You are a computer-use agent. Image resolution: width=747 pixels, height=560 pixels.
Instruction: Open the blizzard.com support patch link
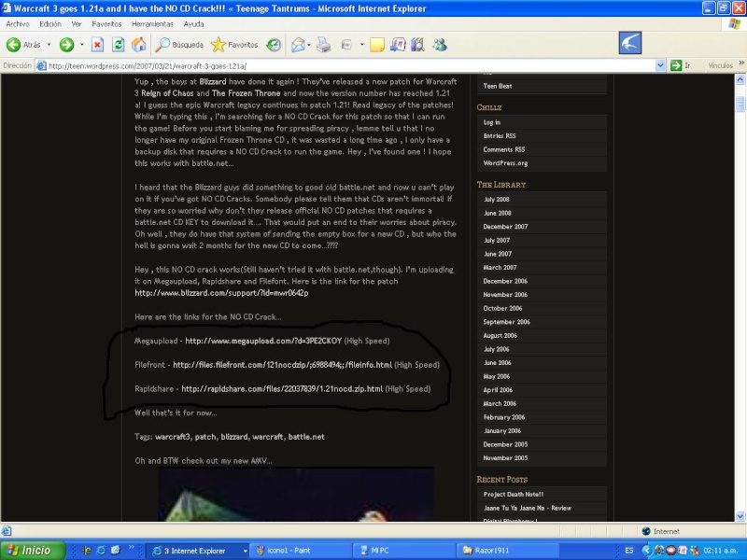[221, 293]
